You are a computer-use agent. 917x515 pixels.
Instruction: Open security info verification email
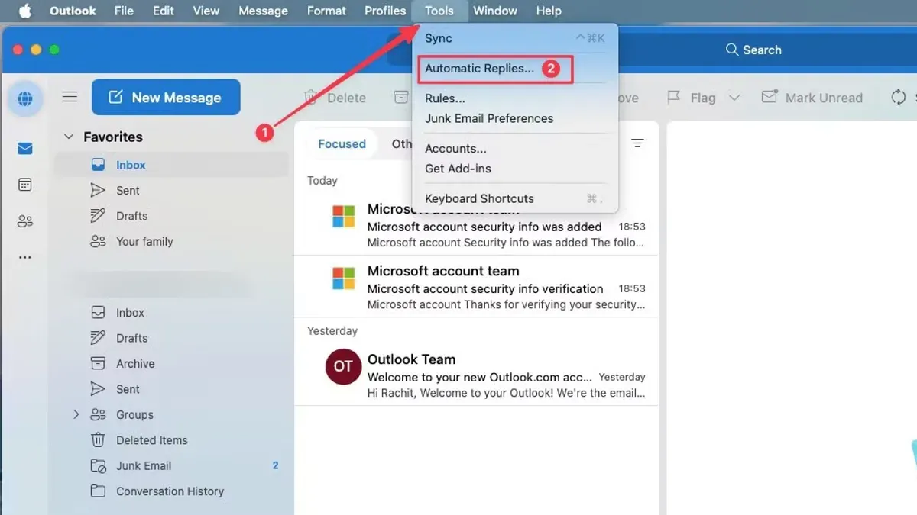(476, 287)
